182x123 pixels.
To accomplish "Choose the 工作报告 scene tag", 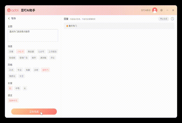I will pyautogui.click(x=52, y=52).
